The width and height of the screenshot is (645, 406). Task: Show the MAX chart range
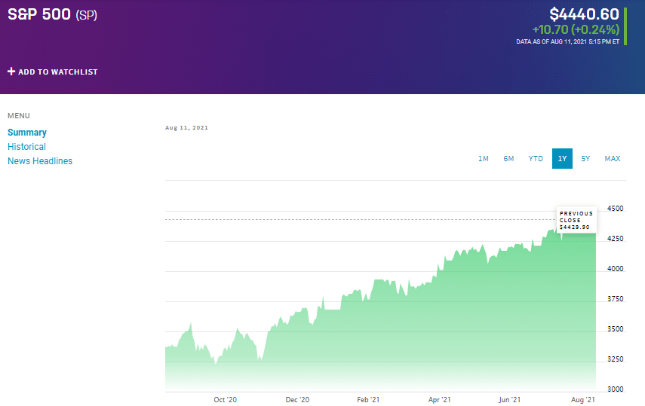613,159
